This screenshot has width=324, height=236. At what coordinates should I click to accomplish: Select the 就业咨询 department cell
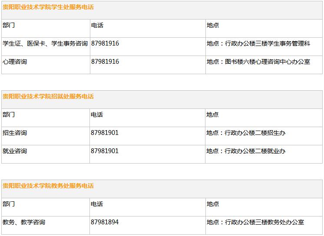coord(15,151)
